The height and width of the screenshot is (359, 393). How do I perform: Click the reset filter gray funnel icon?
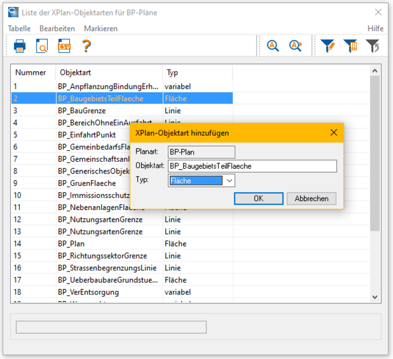(373, 46)
